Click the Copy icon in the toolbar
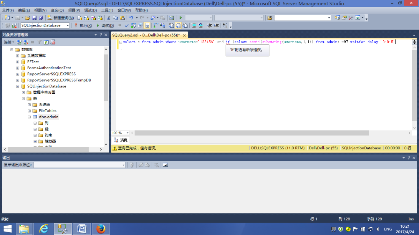419x235 pixels. pos(116,17)
